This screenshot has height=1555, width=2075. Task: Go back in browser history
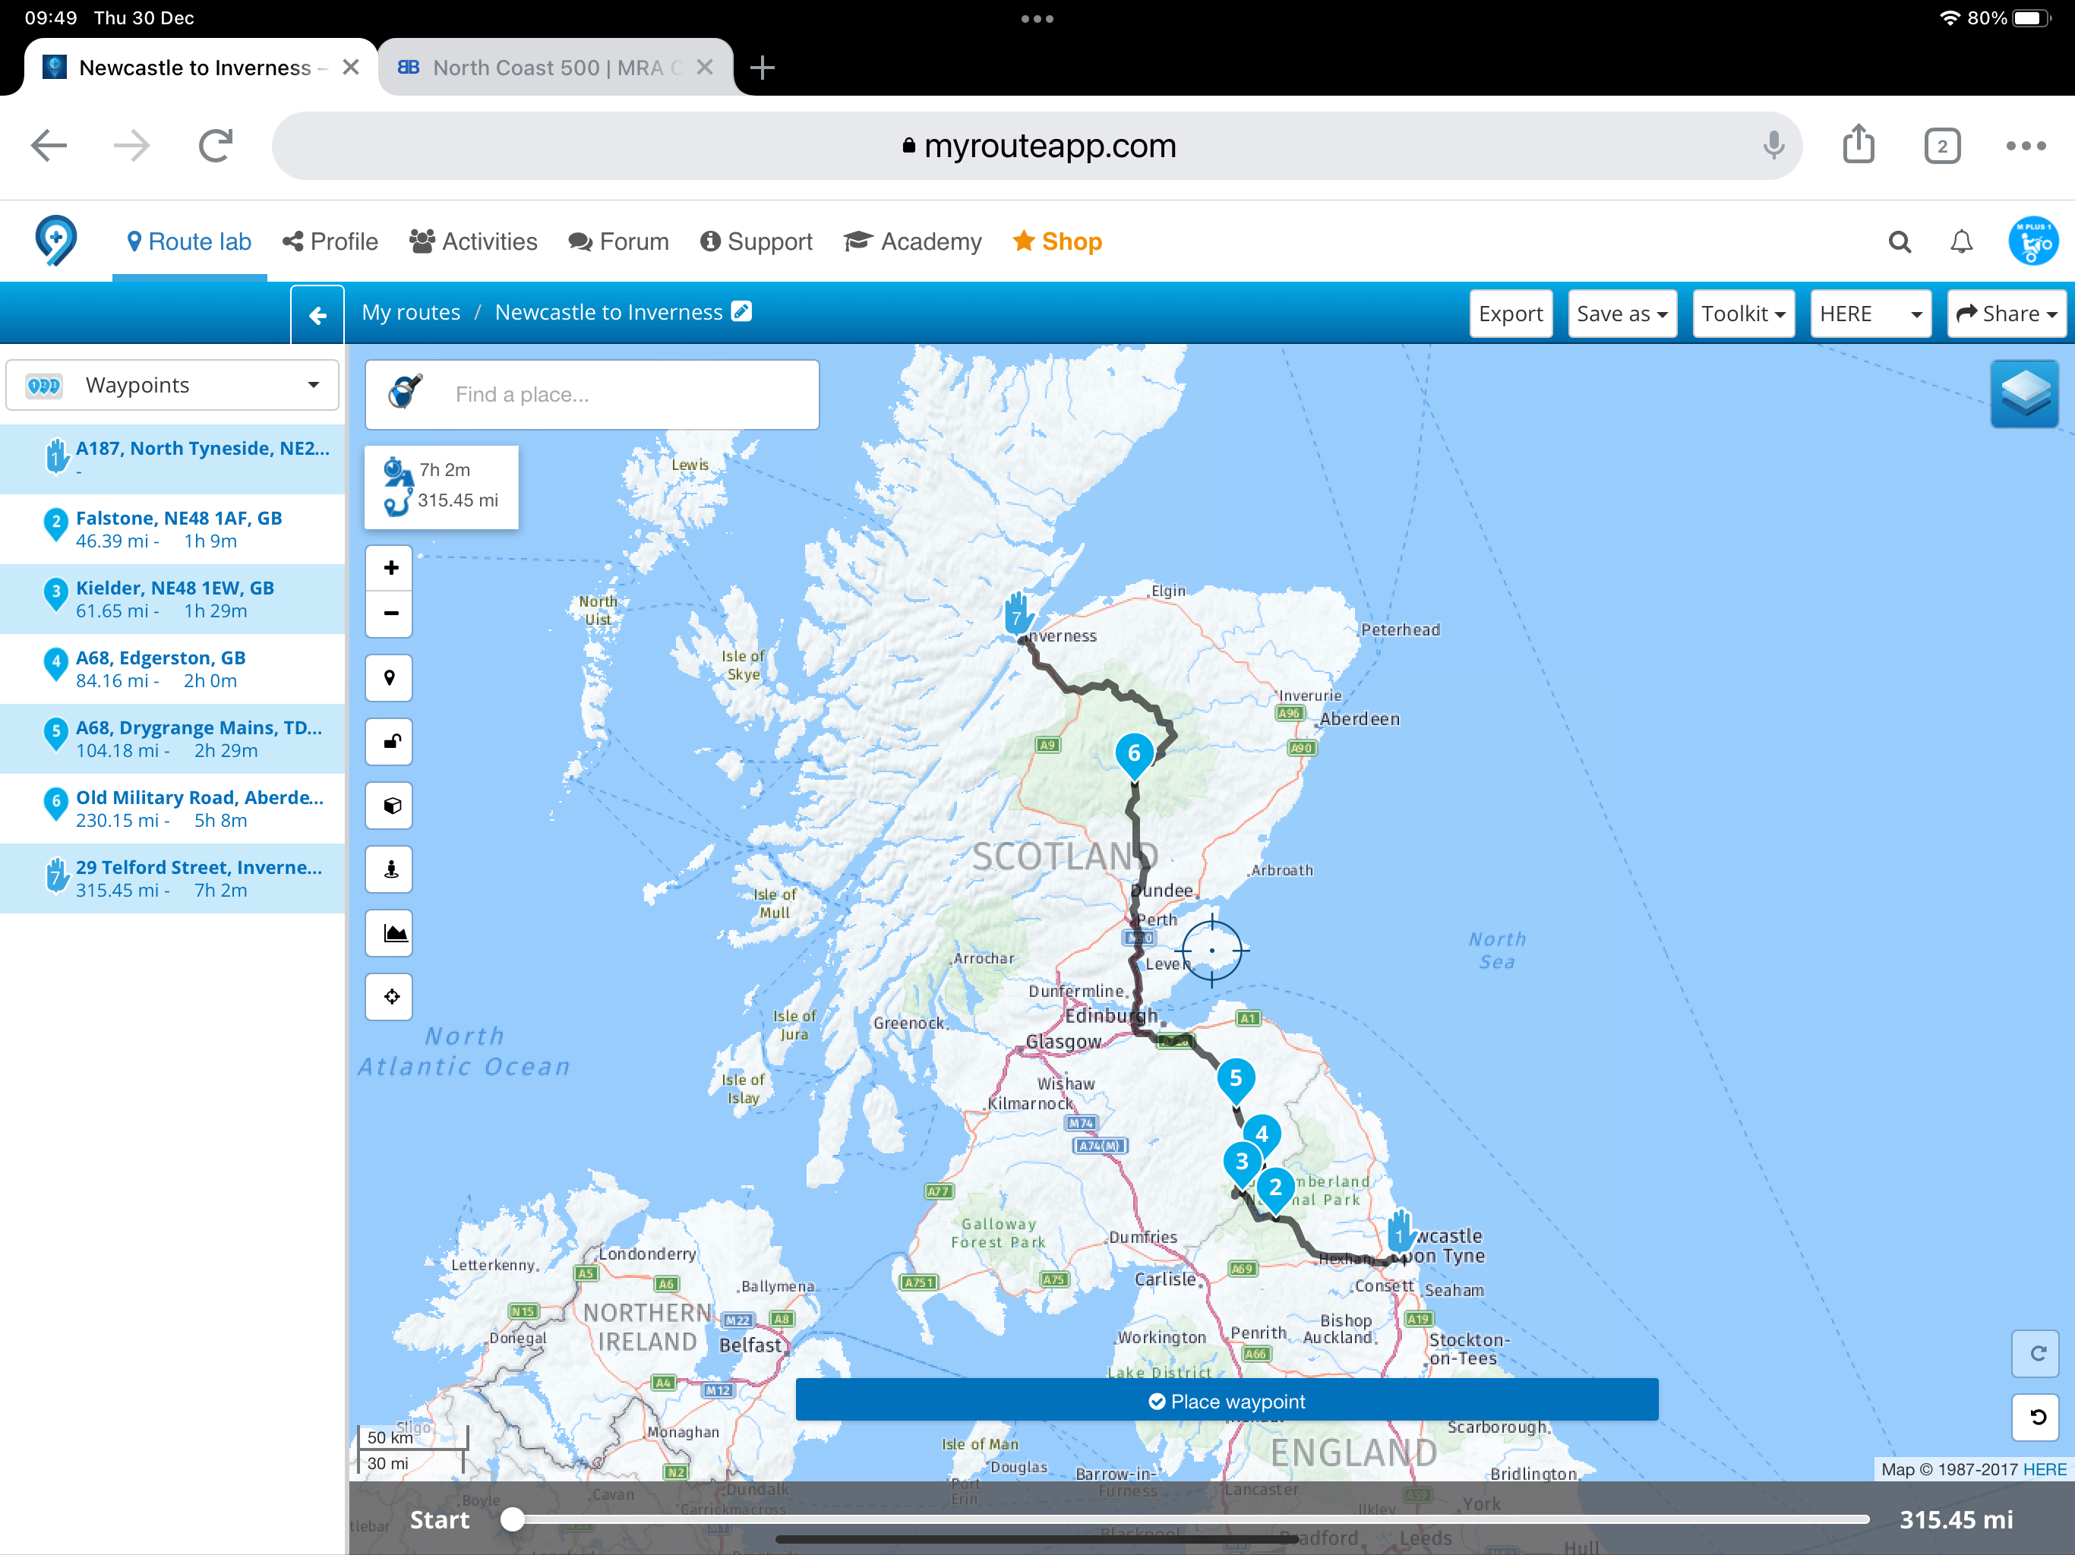pyautogui.click(x=49, y=145)
